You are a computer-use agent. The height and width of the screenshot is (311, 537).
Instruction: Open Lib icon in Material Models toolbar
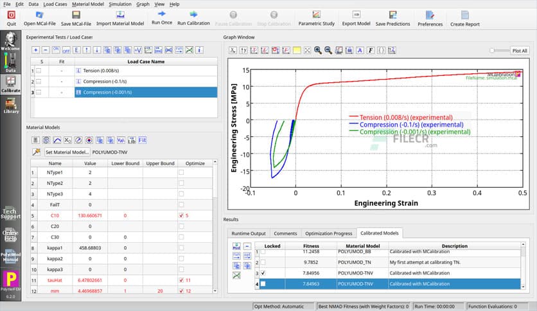[x=132, y=140]
